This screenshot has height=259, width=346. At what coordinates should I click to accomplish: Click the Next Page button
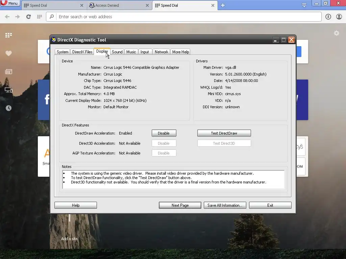coord(180,205)
